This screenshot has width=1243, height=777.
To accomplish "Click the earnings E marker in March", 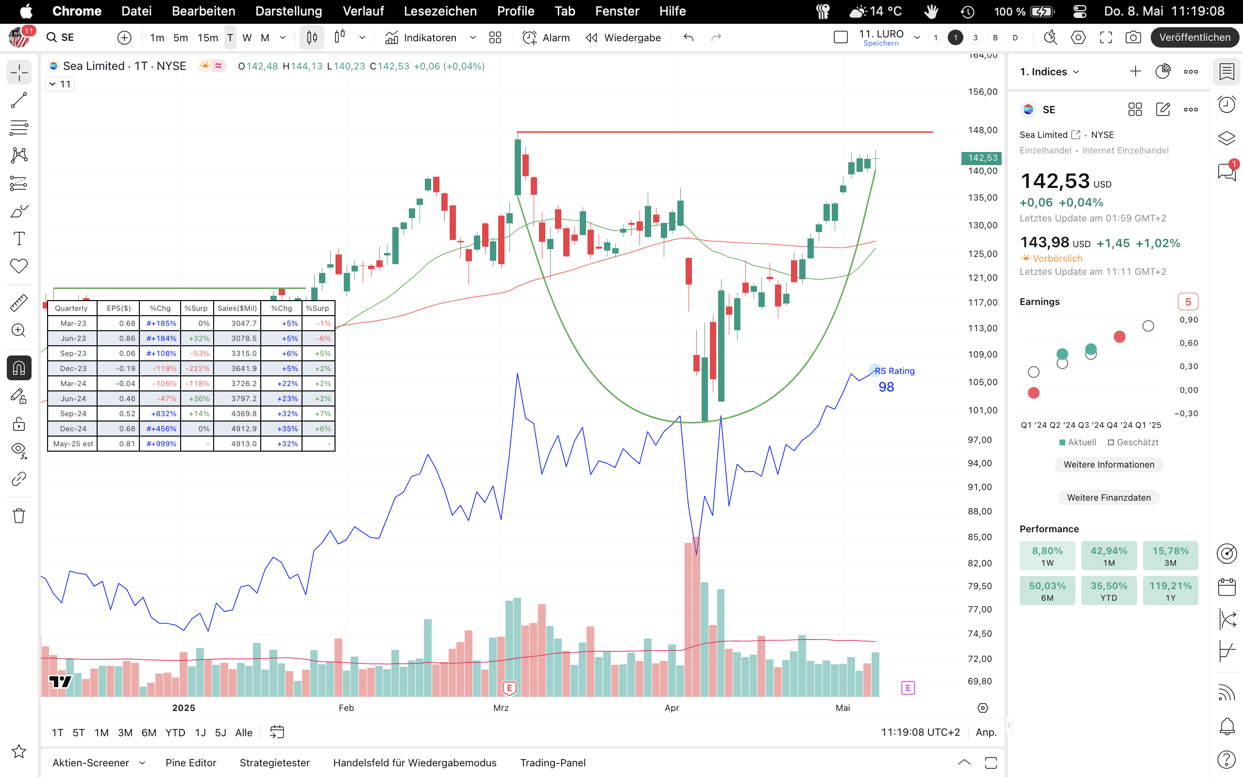I will click(509, 688).
